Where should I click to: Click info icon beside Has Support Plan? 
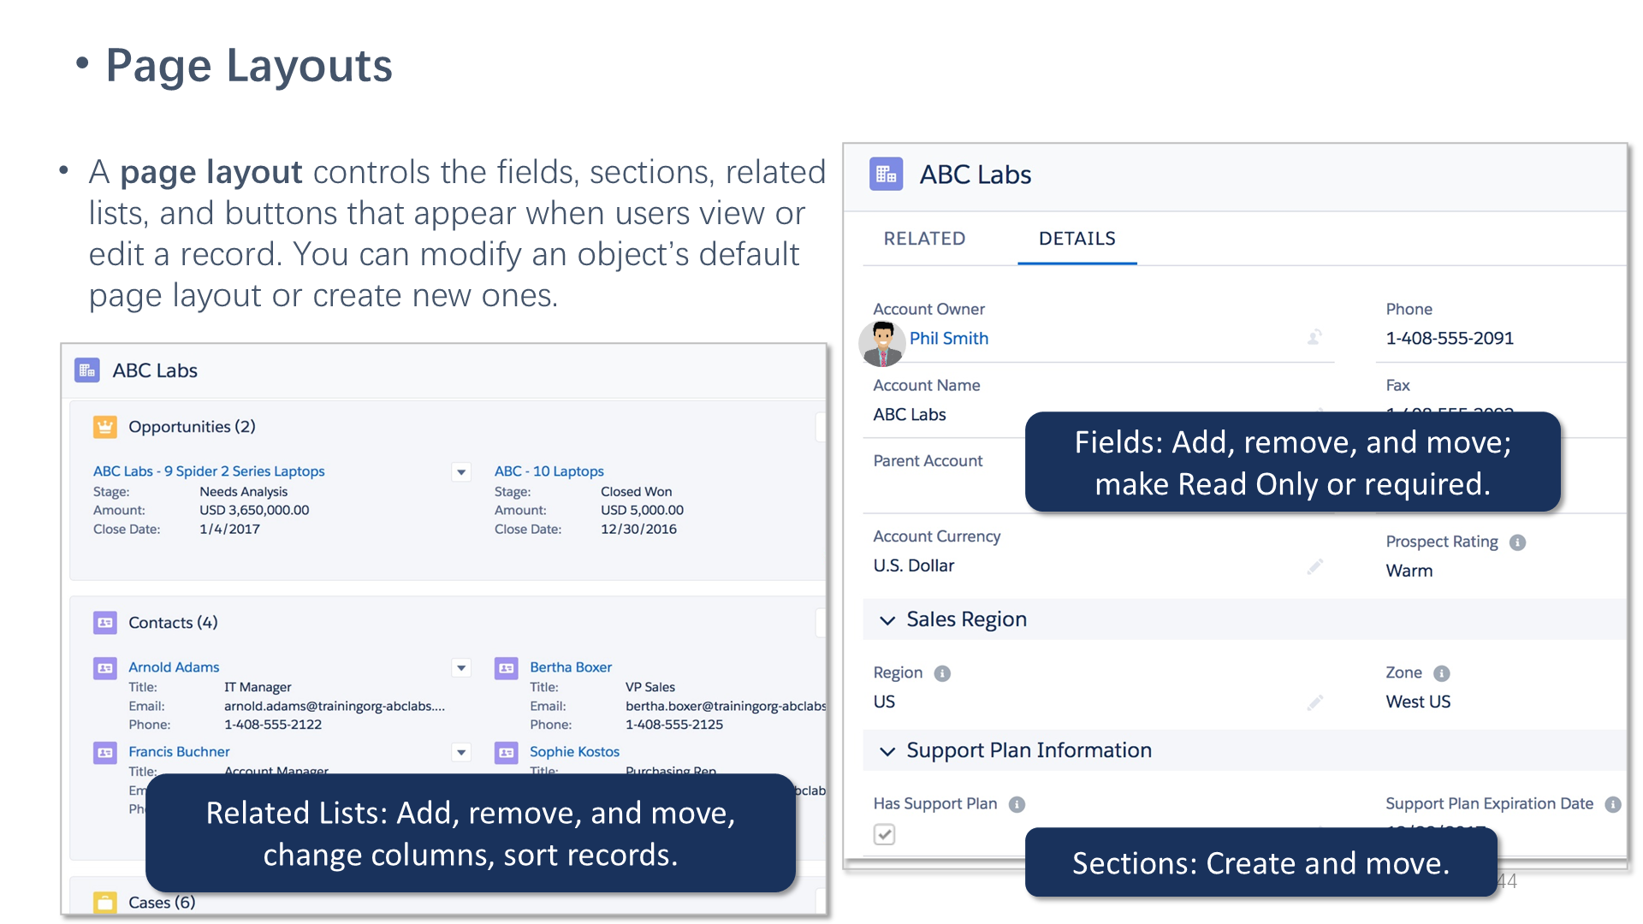[1017, 804]
